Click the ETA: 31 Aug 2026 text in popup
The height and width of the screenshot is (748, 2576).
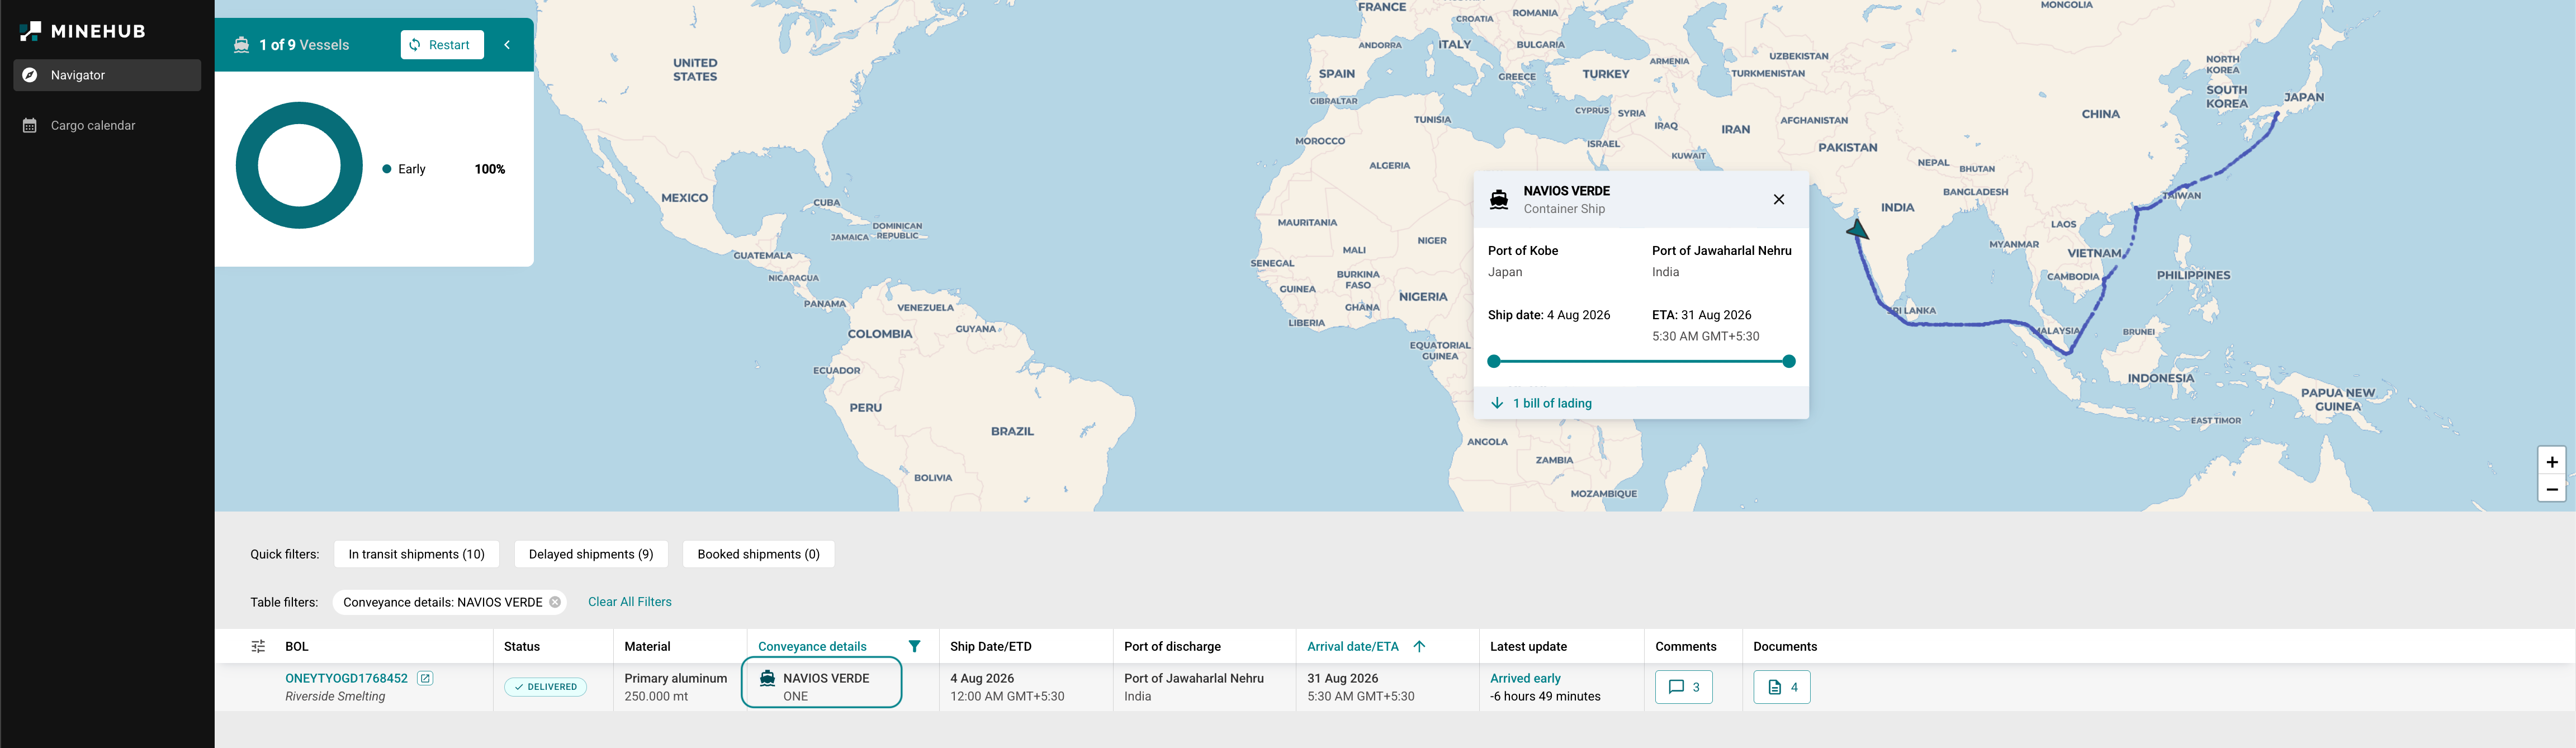1702,315
